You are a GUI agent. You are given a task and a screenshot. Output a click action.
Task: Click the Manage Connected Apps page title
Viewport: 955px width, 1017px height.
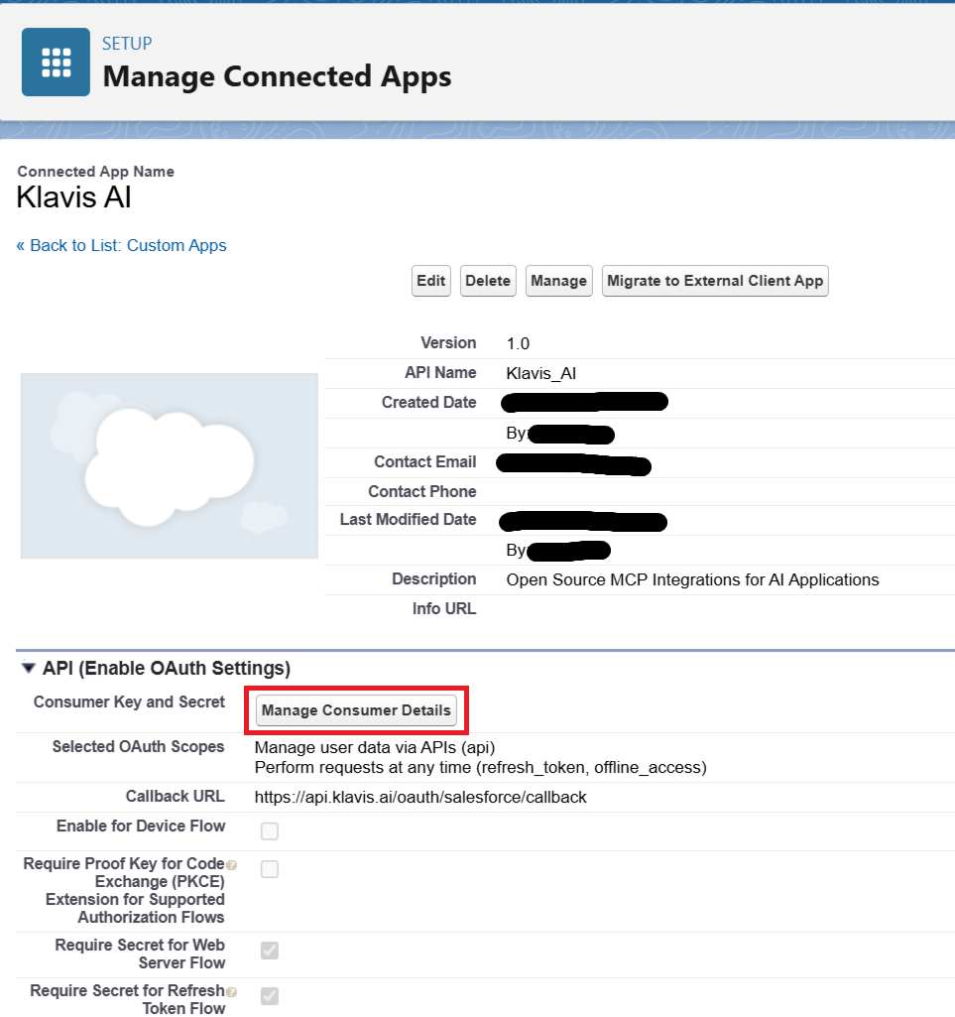tap(277, 76)
